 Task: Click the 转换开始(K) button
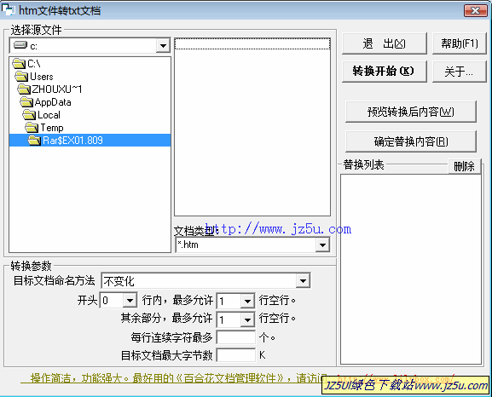(385, 72)
